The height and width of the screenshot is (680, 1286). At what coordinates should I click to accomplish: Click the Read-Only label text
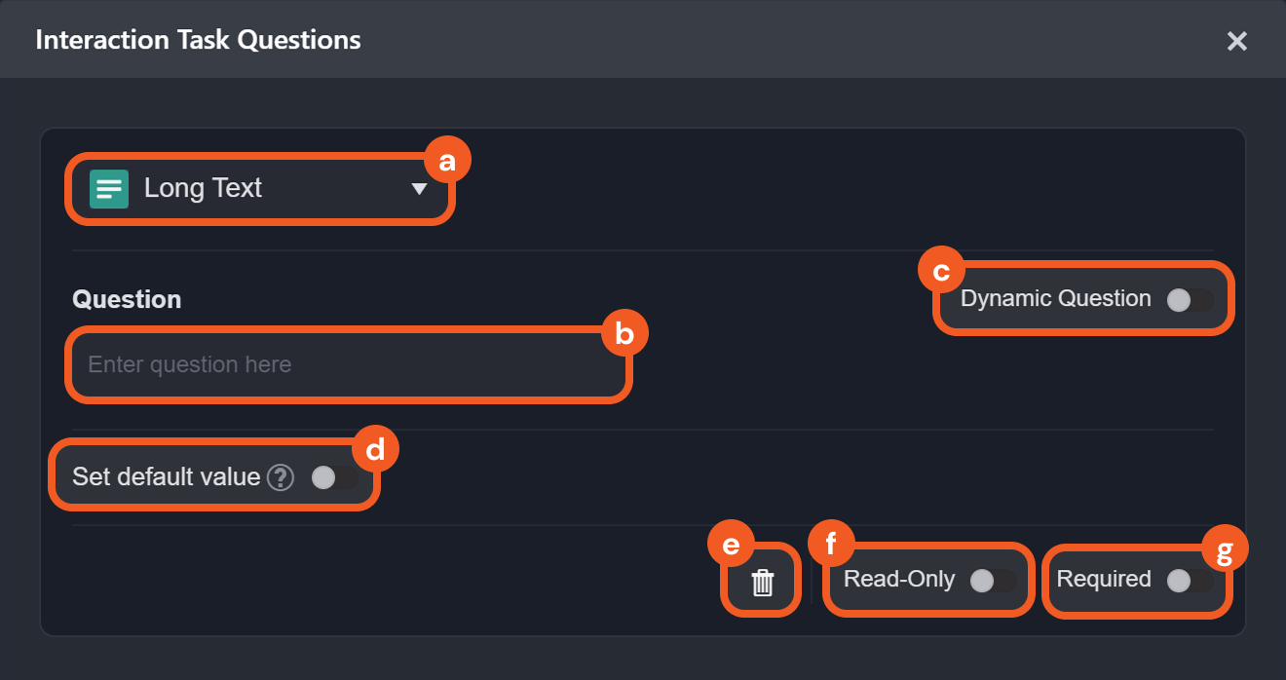pyautogui.click(x=898, y=580)
